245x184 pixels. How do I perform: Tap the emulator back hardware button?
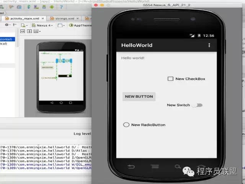click(x=131, y=167)
